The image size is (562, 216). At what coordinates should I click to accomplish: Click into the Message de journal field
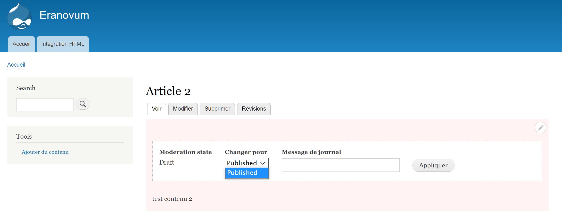340,165
